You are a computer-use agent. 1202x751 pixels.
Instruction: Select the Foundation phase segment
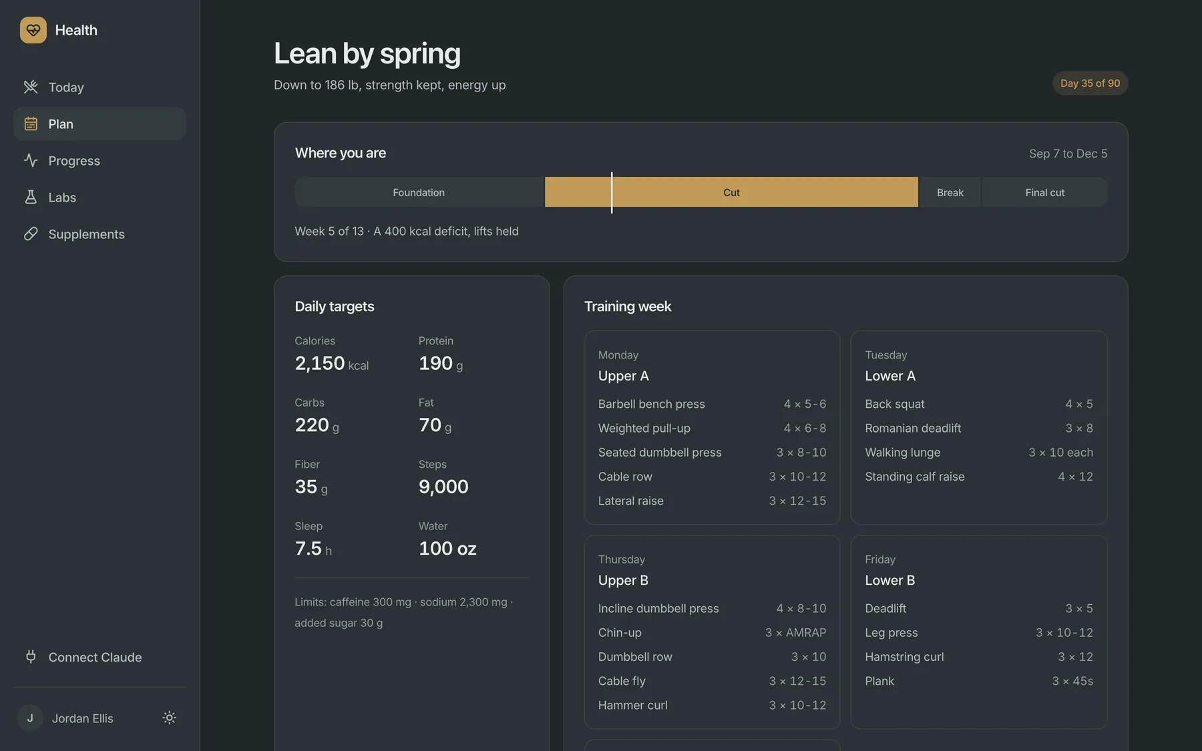(x=419, y=192)
